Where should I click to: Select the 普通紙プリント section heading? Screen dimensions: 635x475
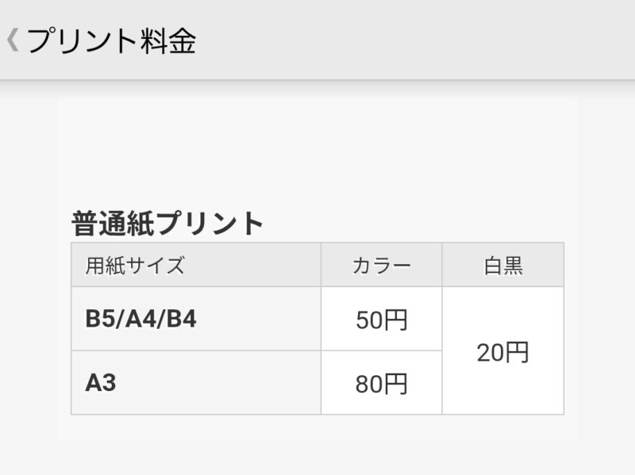(x=167, y=224)
